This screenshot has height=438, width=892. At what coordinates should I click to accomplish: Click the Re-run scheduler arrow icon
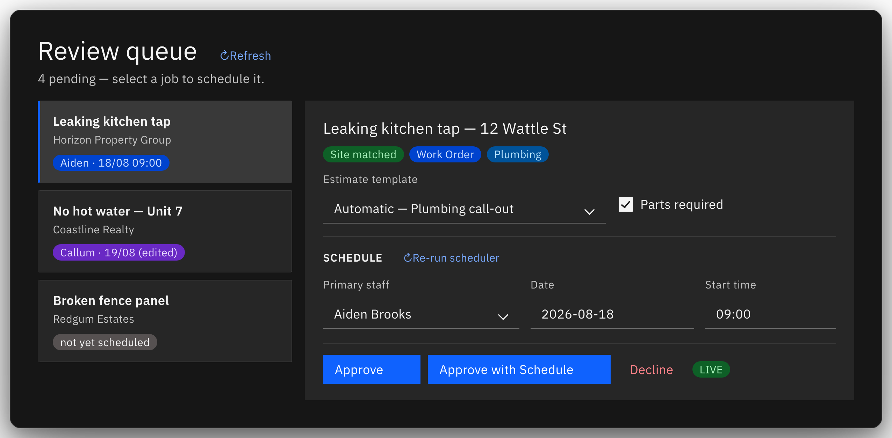408,258
